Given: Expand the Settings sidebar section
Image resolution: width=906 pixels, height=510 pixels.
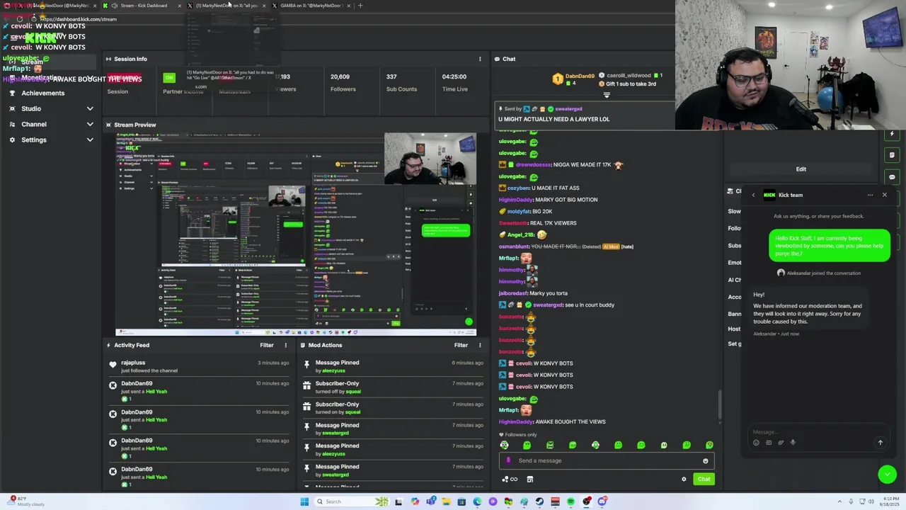Looking at the screenshot, I should pos(90,140).
